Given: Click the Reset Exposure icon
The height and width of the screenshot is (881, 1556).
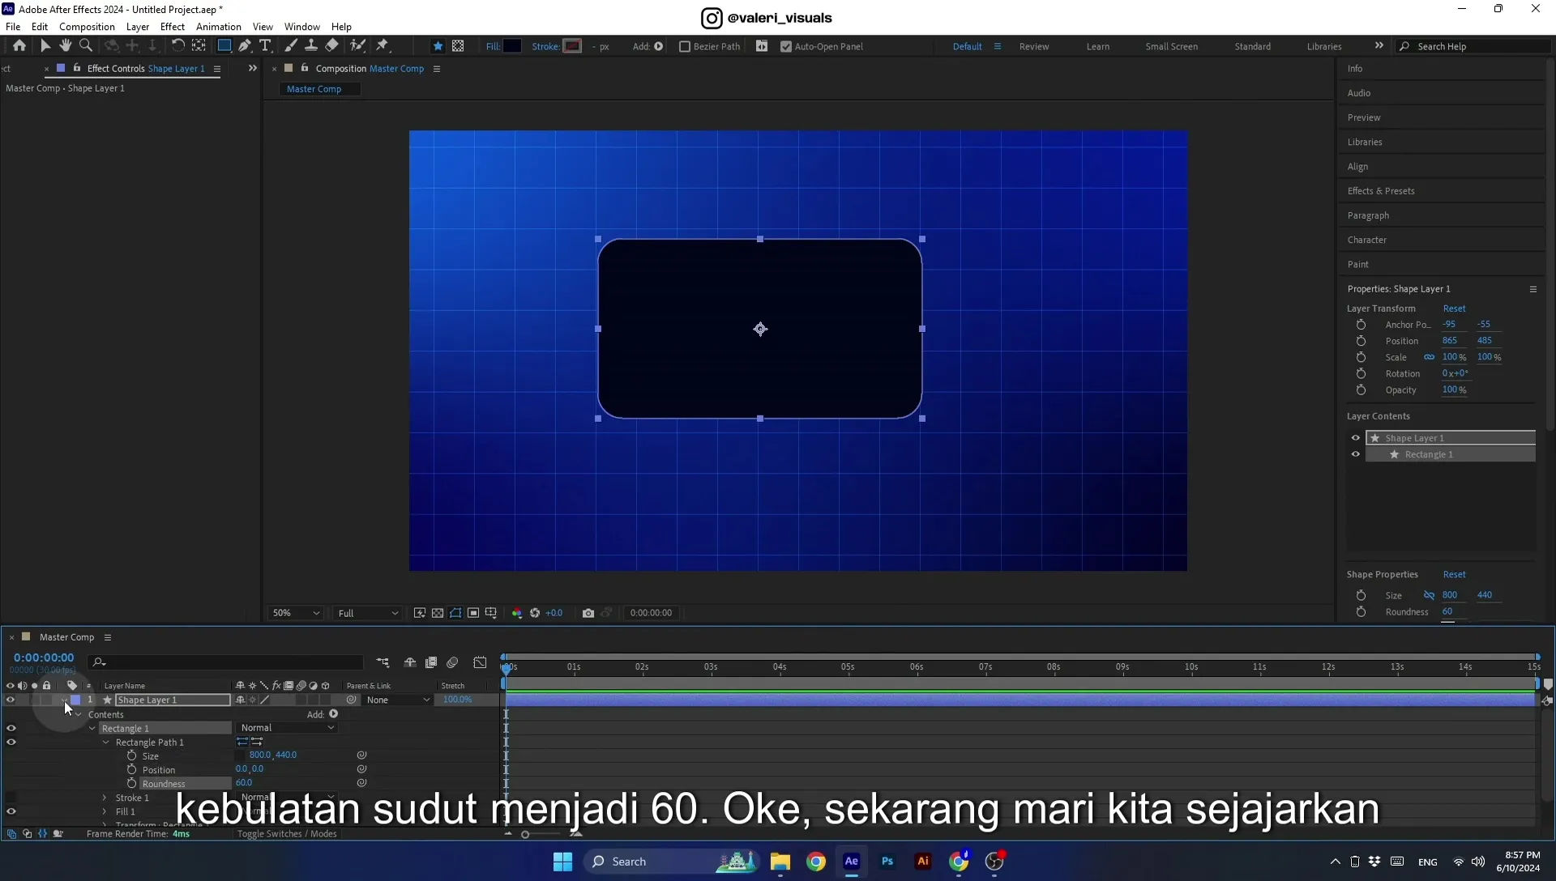Looking at the screenshot, I should tap(535, 613).
